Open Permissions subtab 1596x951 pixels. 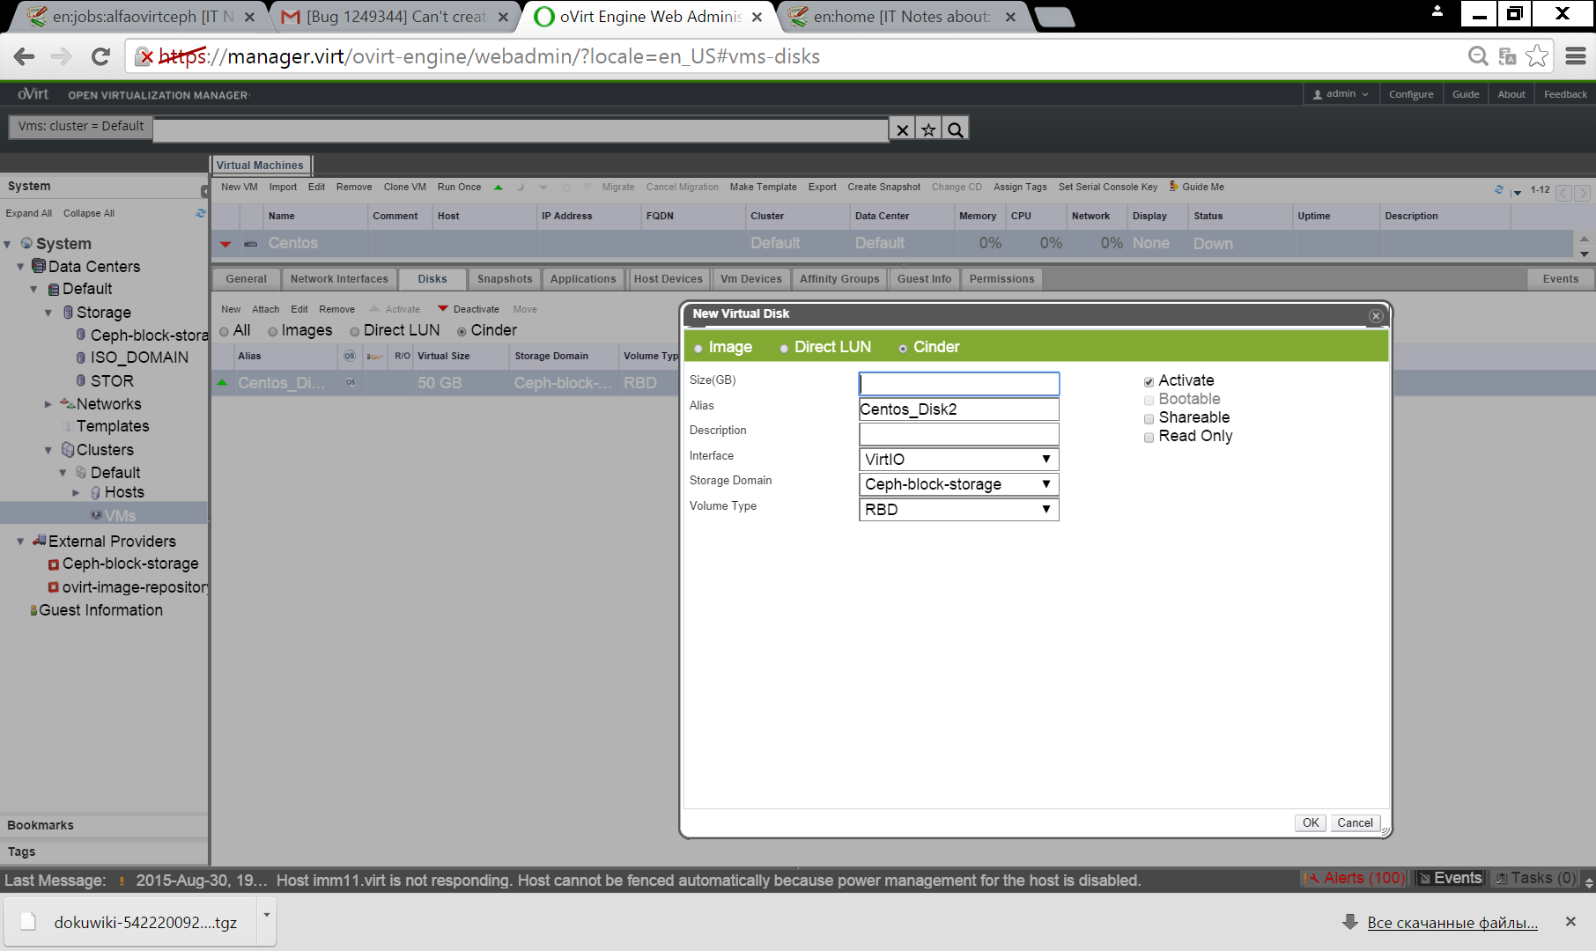[1001, 279]
